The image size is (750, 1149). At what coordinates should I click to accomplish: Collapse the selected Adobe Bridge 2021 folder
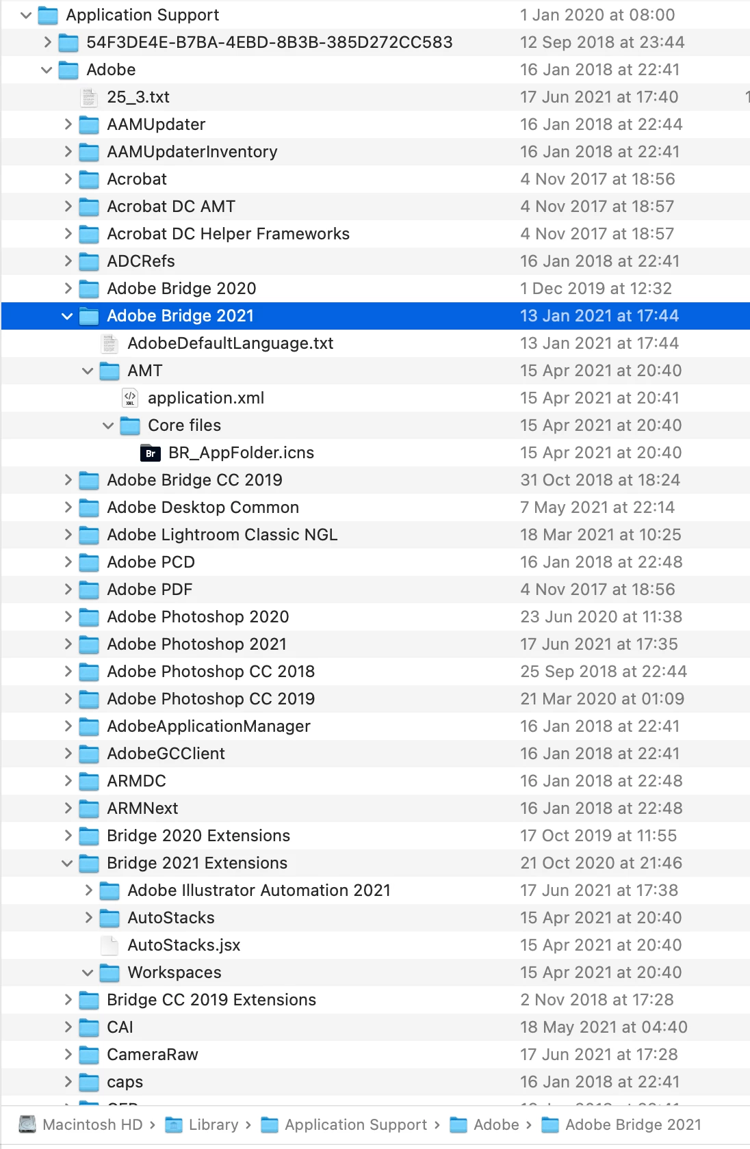(x=67, y=316)
